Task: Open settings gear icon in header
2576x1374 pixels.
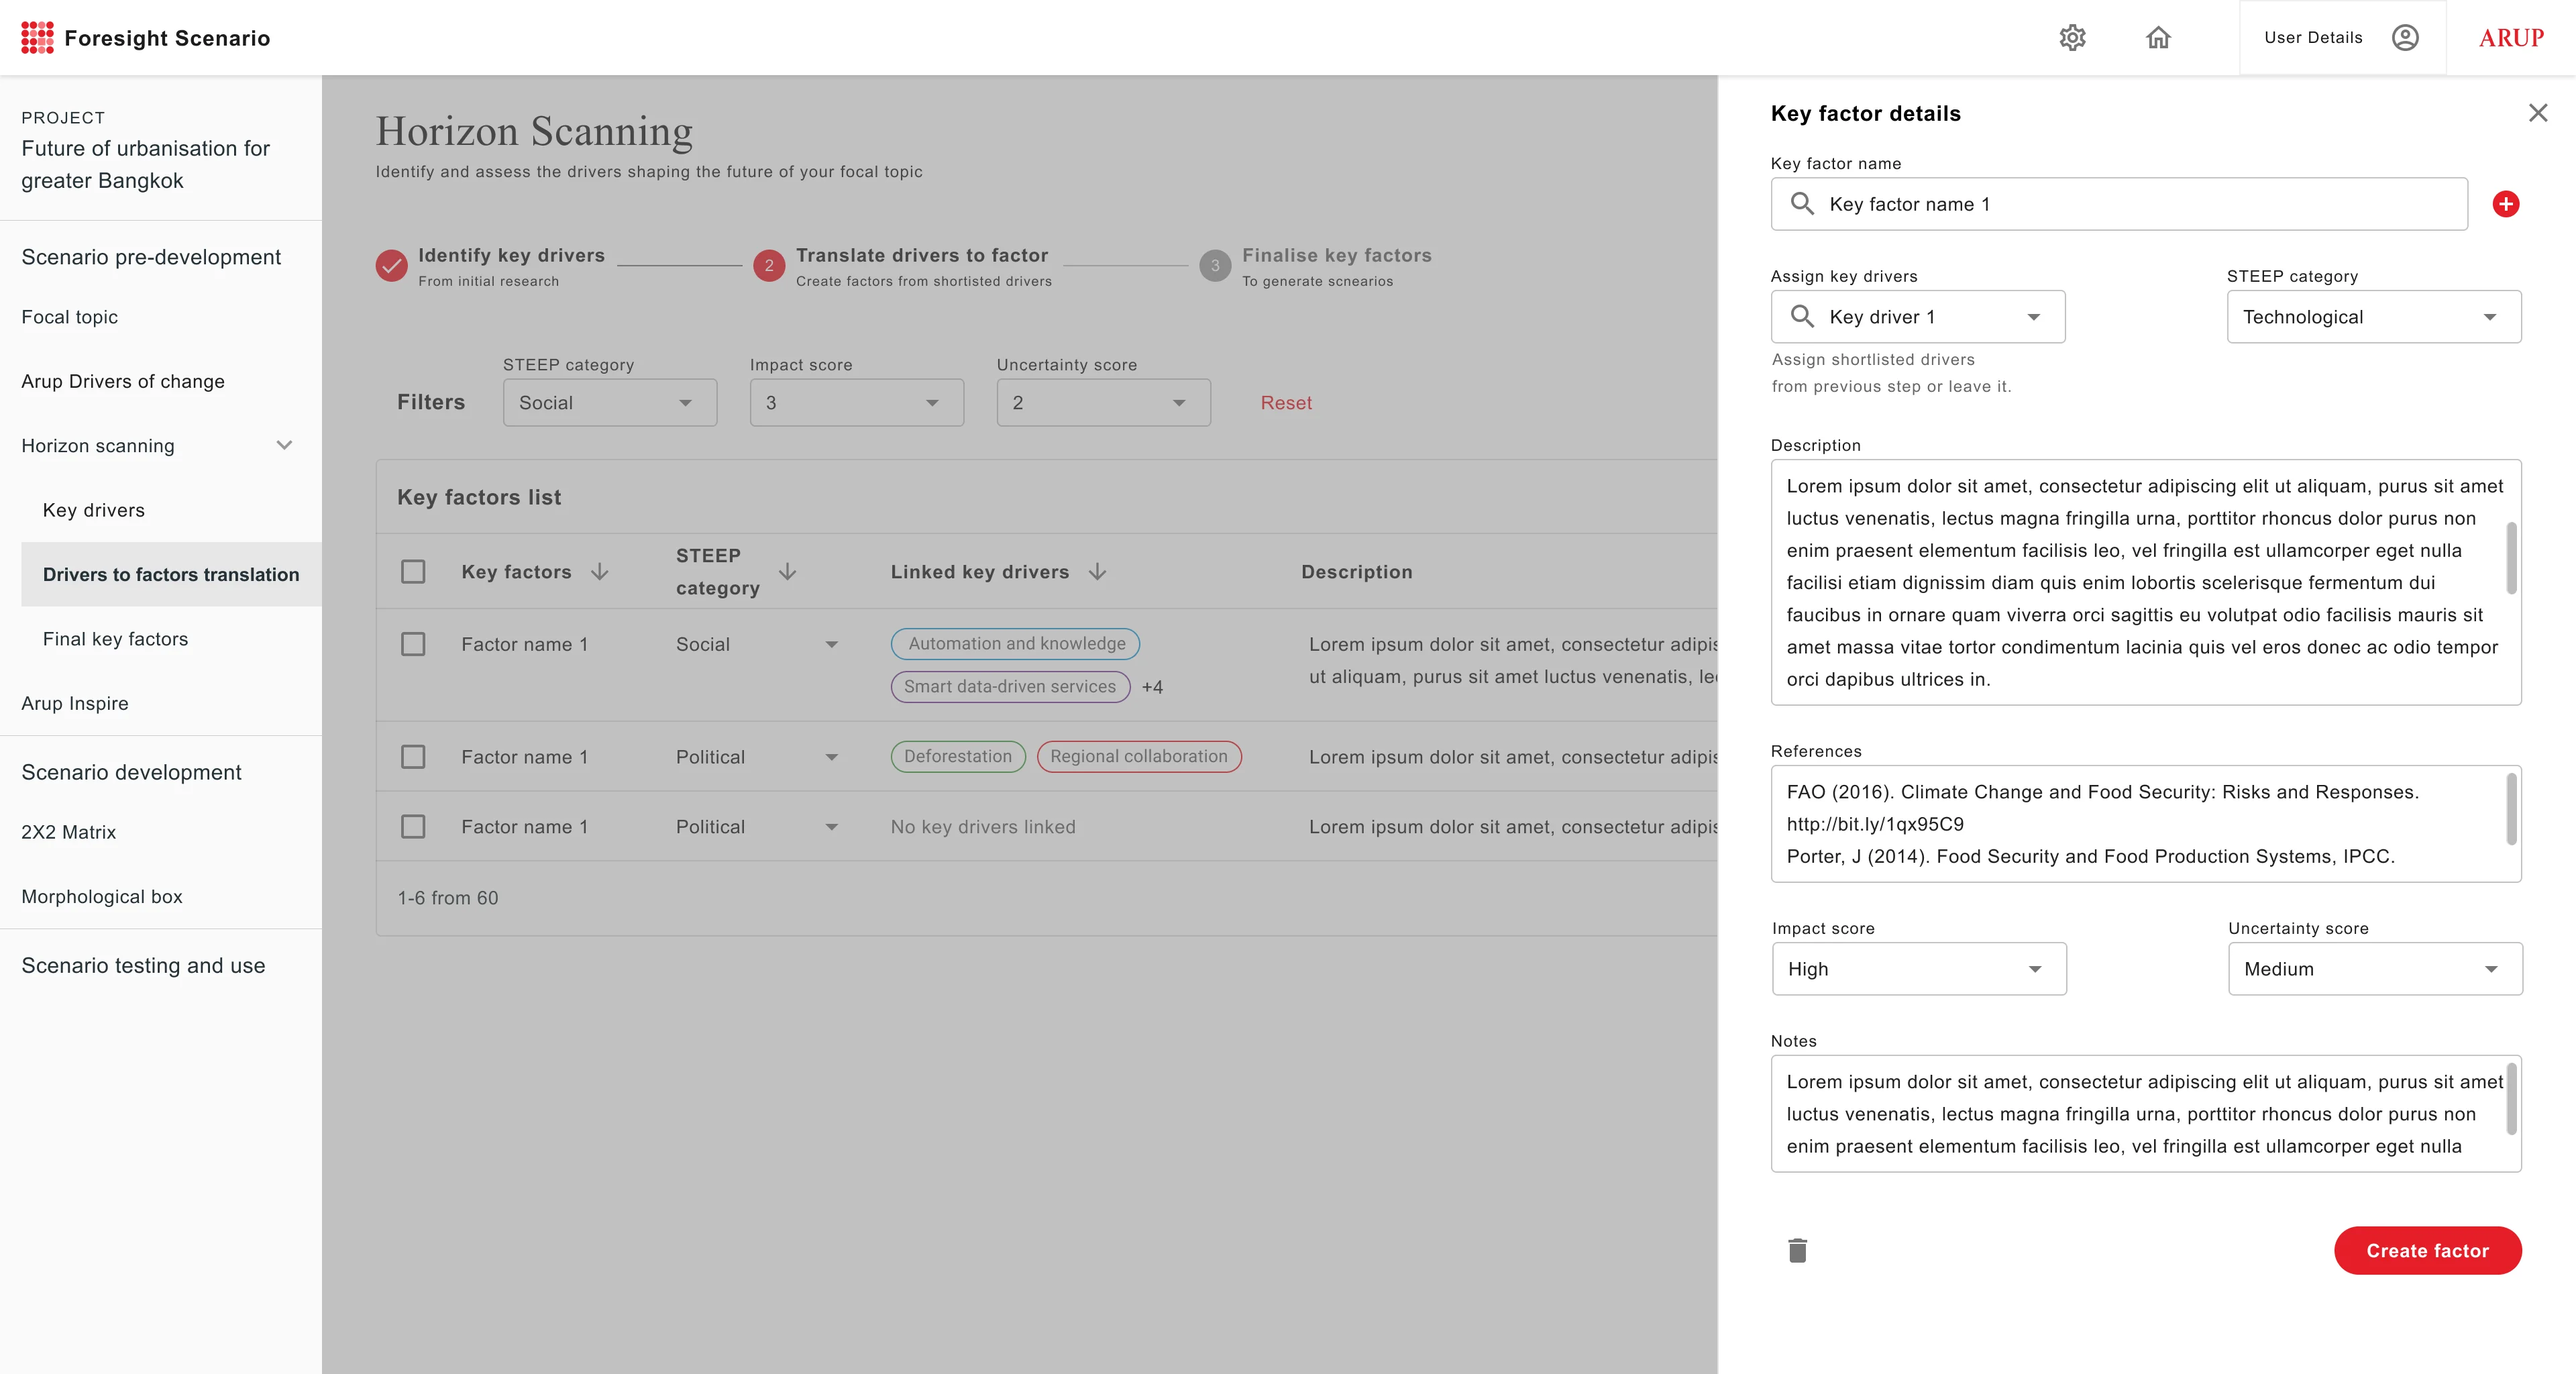Action: (x=2072, y=38)
